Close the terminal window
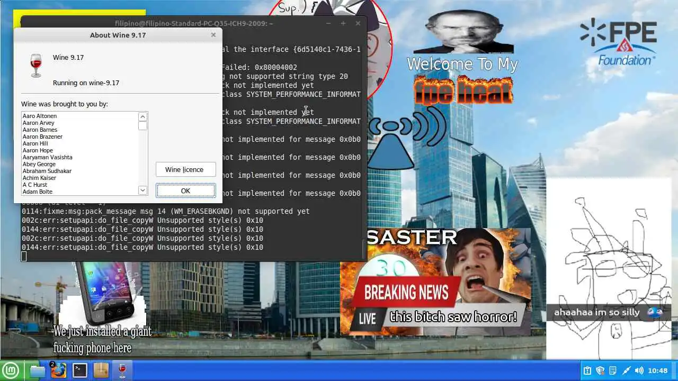This screenshot has height=381, width=678. click(x=358, y=23)
